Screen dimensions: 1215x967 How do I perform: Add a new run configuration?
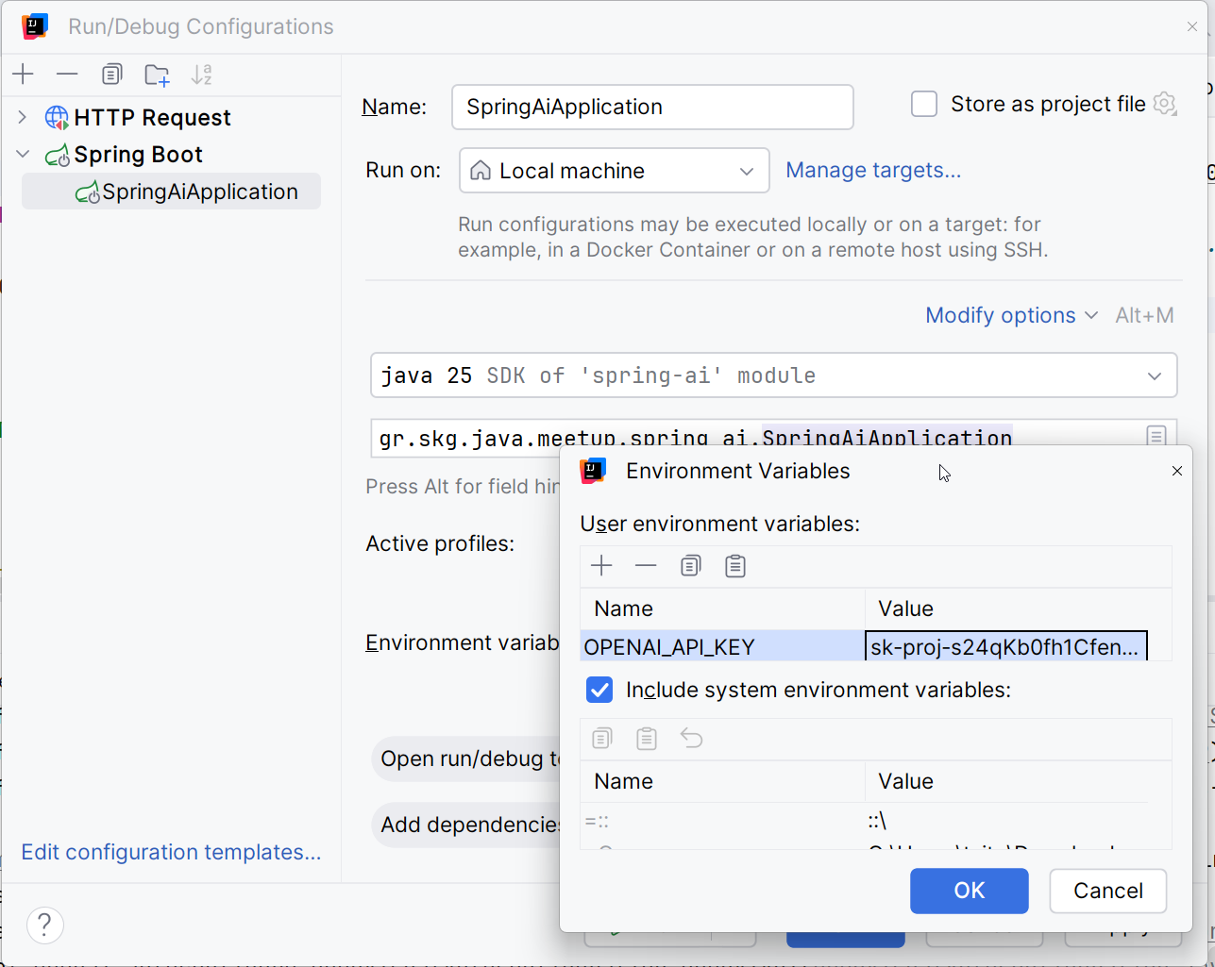24,75
